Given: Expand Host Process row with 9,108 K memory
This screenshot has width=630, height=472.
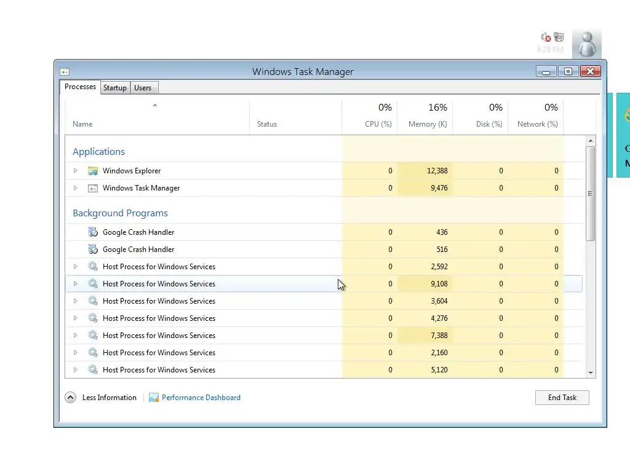Looking at the screenshot, I should pyautogui.click(x=75, y=284).
